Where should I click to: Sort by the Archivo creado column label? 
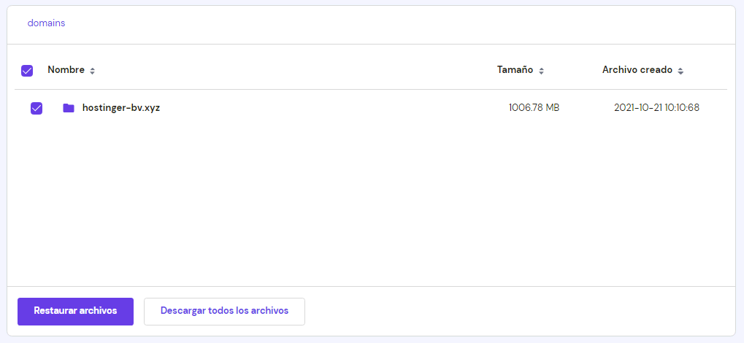click(637, 70)
